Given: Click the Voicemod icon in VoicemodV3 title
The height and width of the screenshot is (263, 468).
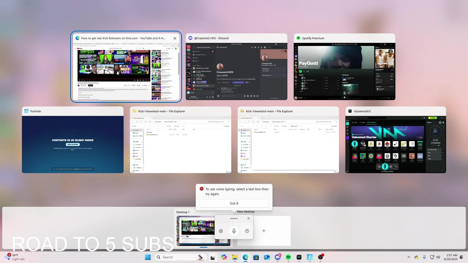Looking at the screenshot, I should 350,111.
